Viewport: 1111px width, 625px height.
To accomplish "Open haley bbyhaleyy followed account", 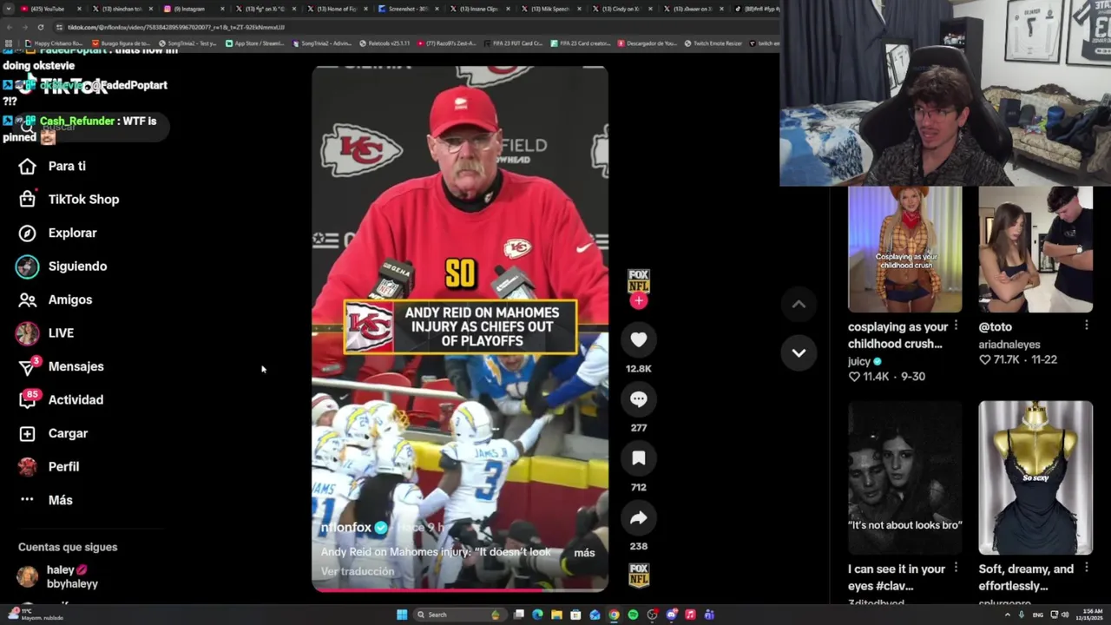I will (x=58, y=576).
